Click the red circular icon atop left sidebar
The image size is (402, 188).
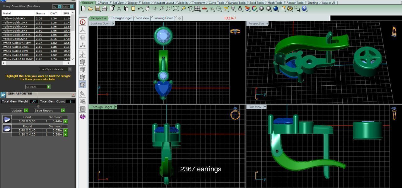tap(83, 22)
